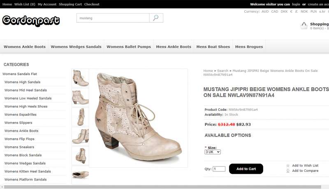Screen dimensions: 329x189
Task: Open My Account link
Action: click(47, 4)
